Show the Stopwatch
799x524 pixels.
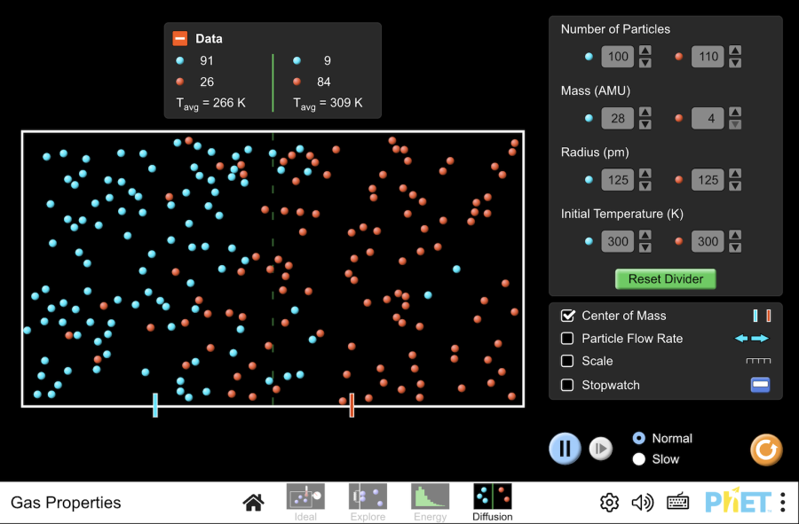tap(568, 385)
